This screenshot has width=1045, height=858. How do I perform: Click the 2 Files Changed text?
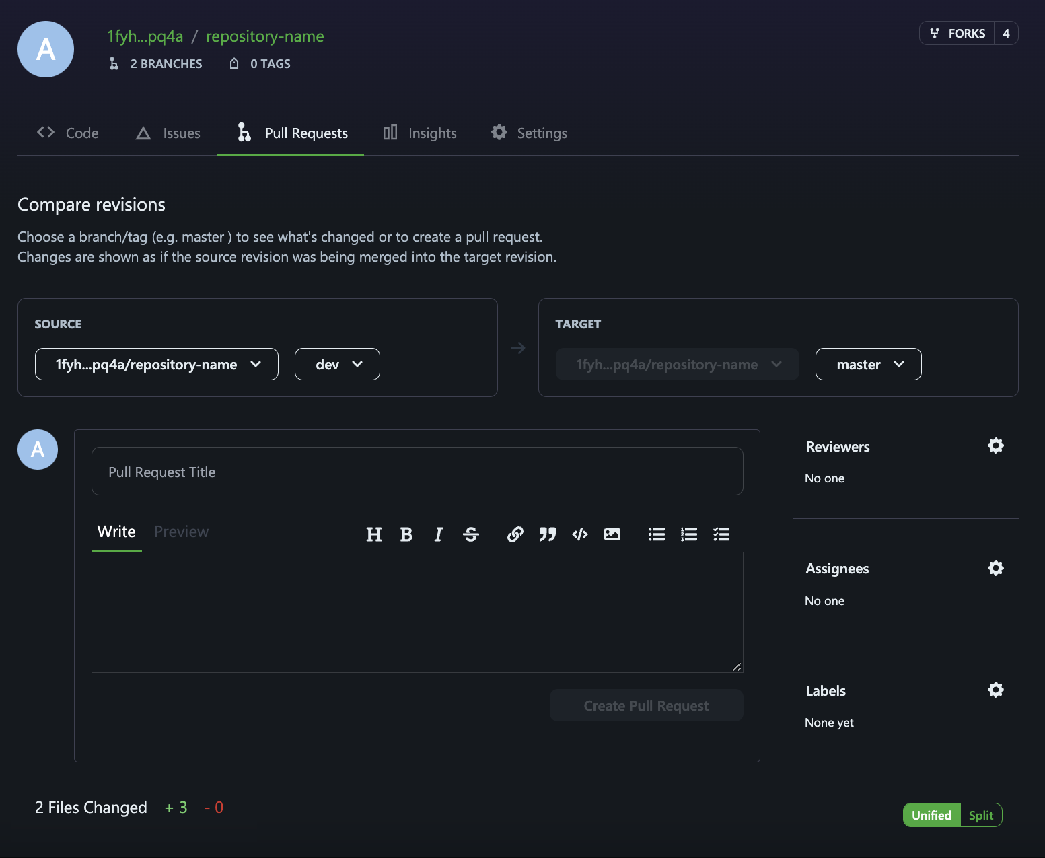point(91,808)
